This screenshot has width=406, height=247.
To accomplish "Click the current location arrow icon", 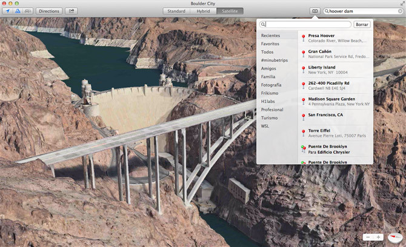I will click(7, 11).
